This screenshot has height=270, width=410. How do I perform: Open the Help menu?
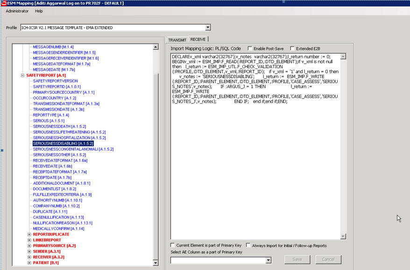coord(39,11)
